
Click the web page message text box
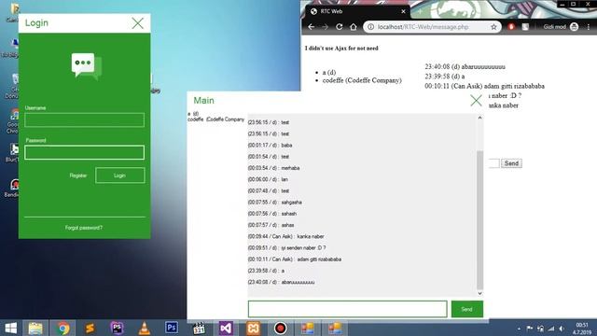[x=493, y=163]
